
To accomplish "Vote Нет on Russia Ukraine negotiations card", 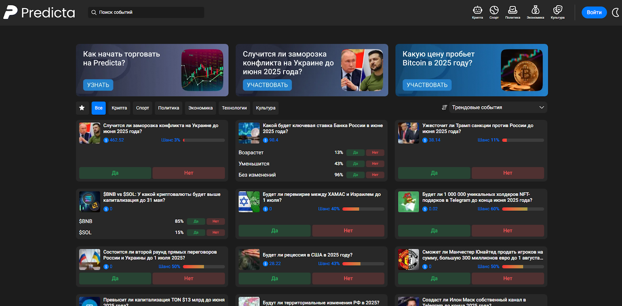I will pos(189,278).
